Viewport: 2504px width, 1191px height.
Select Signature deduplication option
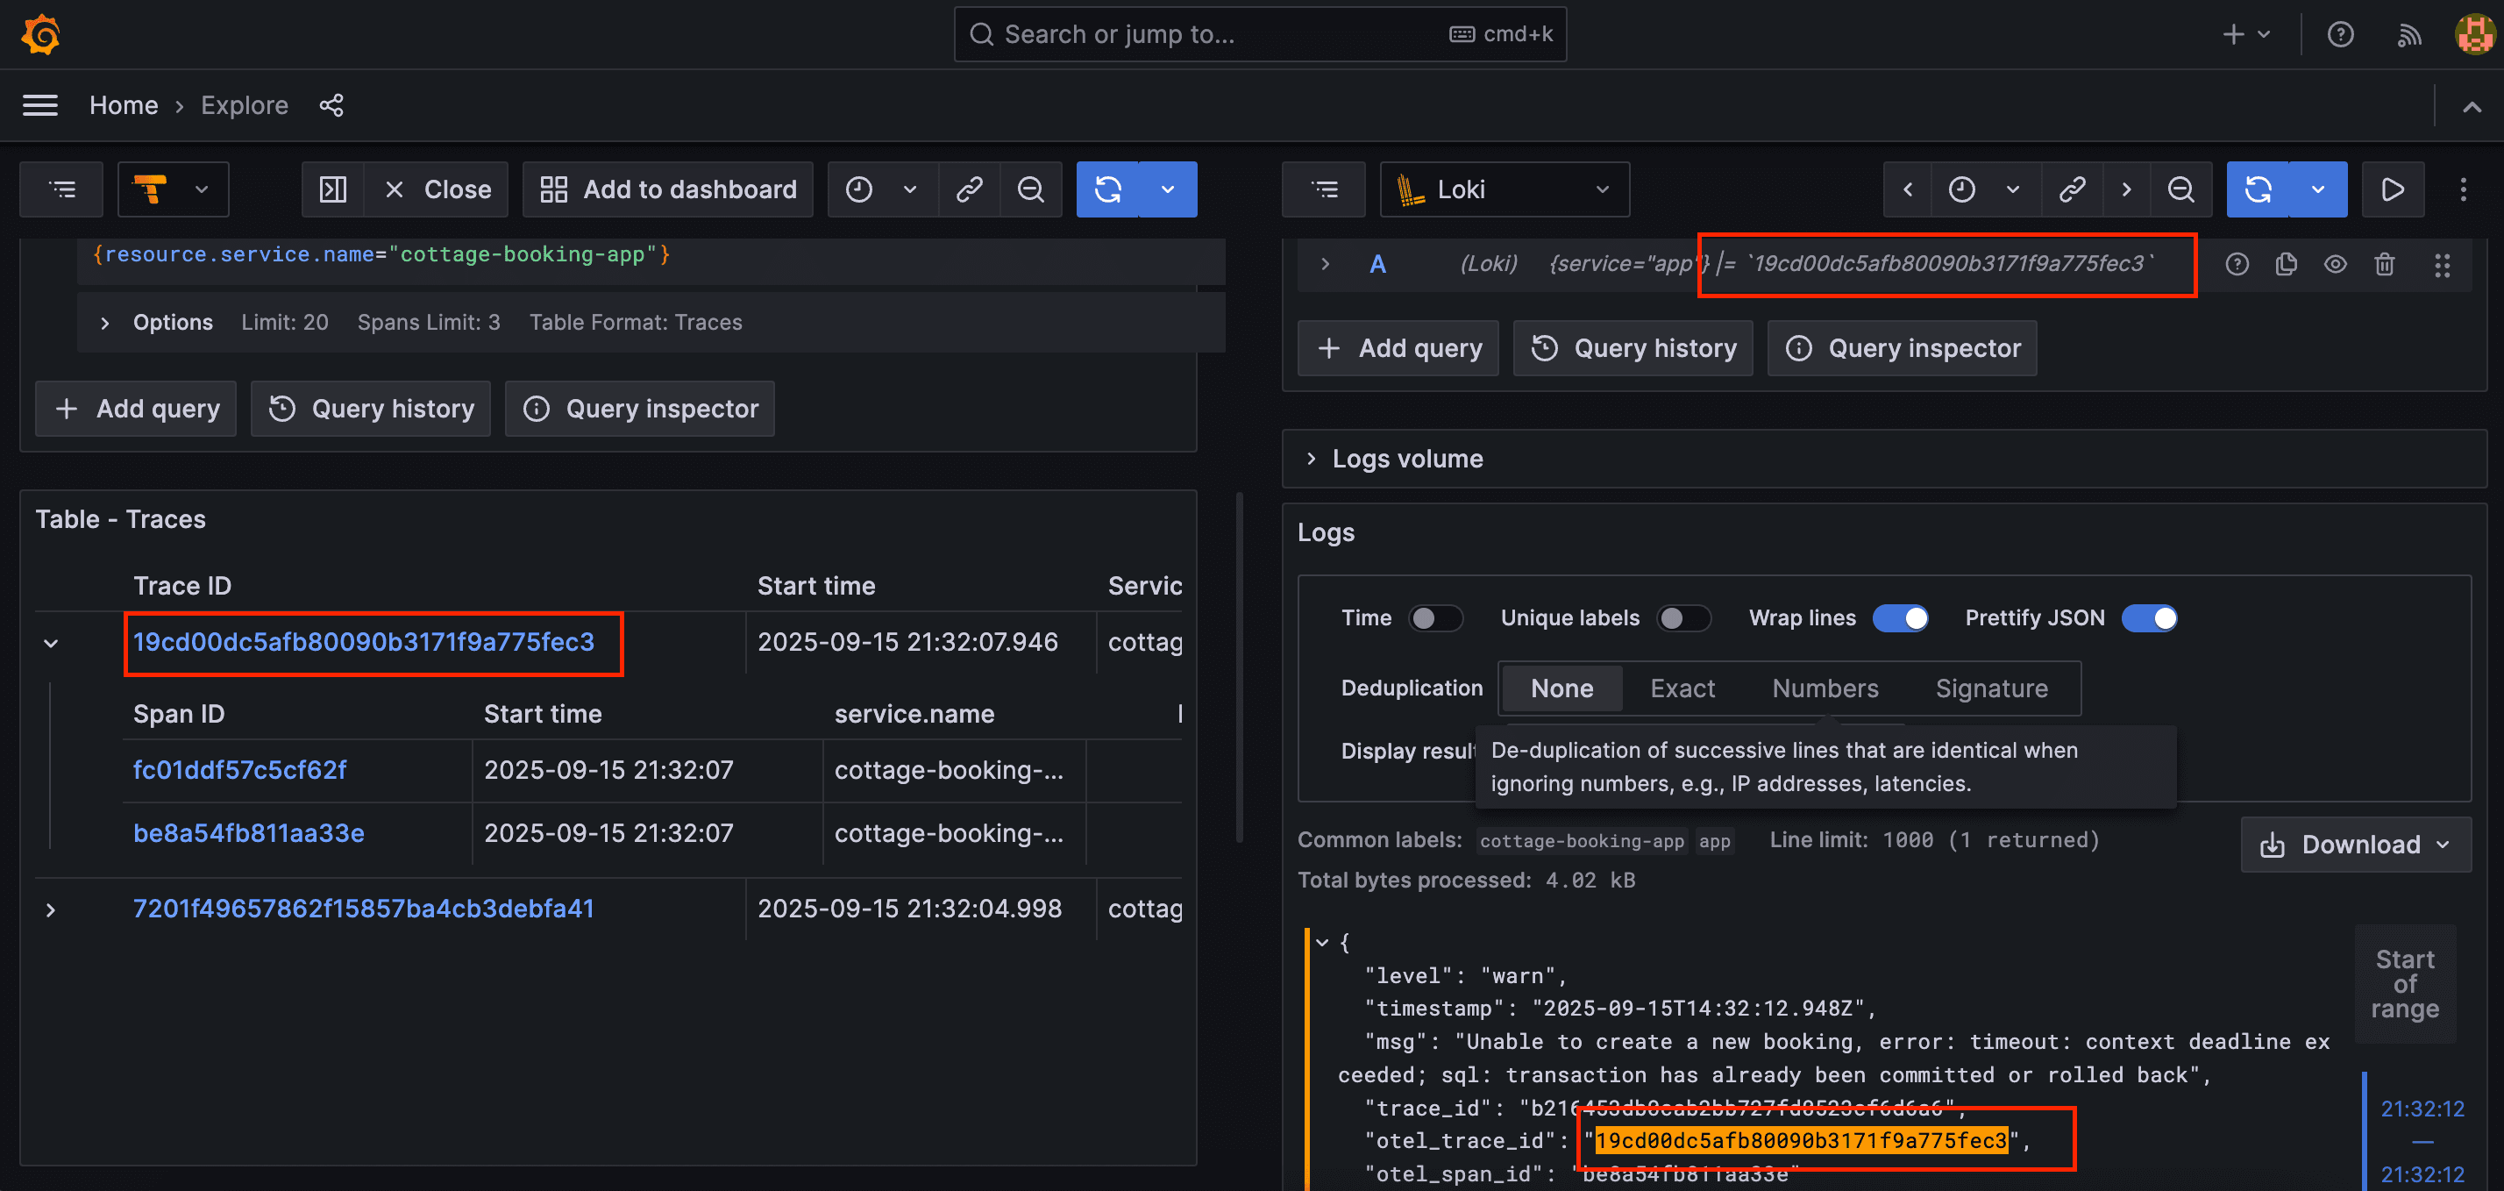[x=1992, y=688]
